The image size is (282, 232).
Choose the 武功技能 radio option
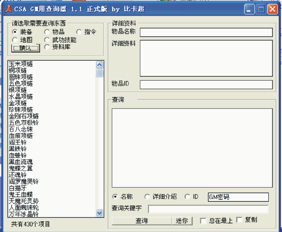pyautogui.click(x=47, y=40)
